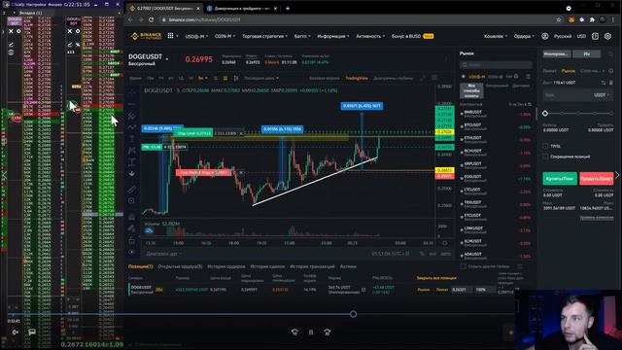Expand the DOGEUSDT pair selector
The width and height of the screenshot is (622, 350).
pyautogui.click(x=167, y=58)
